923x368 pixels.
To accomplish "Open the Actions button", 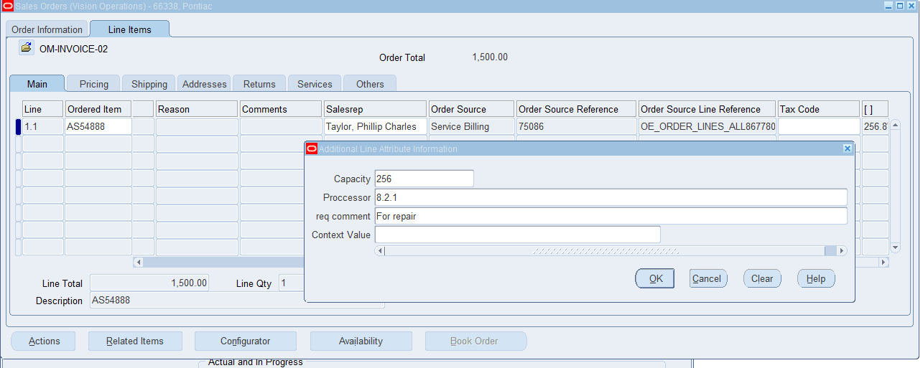I will point(44,341).
